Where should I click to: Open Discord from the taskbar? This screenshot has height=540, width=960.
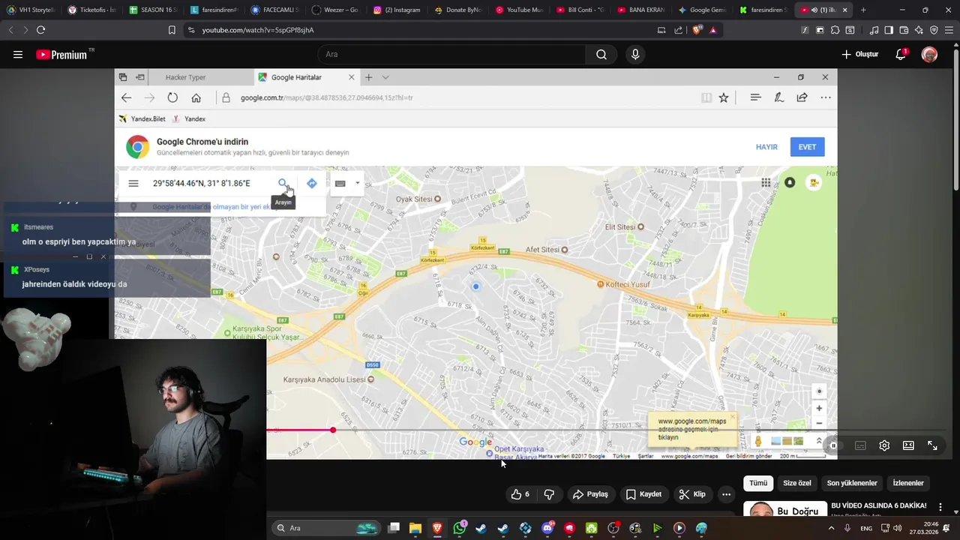coord(547,528)
